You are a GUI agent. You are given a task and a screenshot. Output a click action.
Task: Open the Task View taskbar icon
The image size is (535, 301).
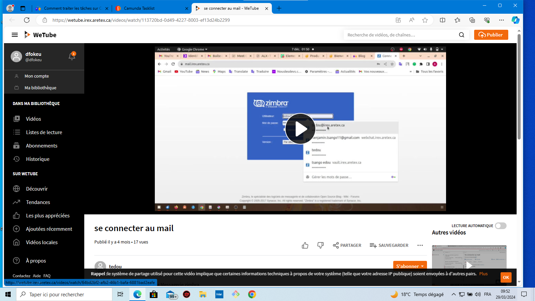120,294
